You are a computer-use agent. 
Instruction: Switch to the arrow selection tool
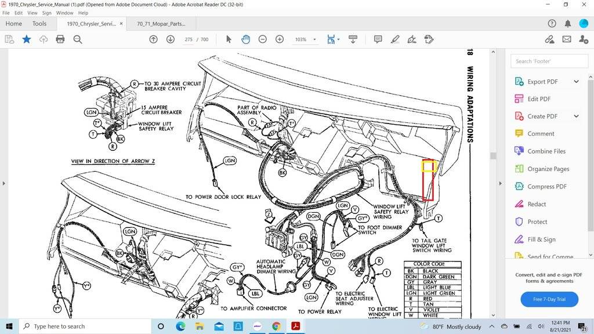click(x=229, y=39)
